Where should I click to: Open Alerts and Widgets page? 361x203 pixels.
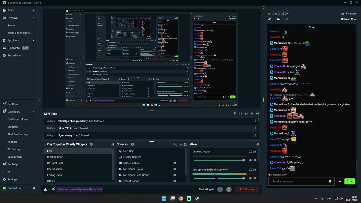tap(18, 33)
